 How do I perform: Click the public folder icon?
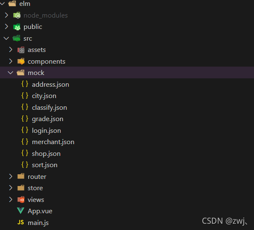click(x=17, y=27)
